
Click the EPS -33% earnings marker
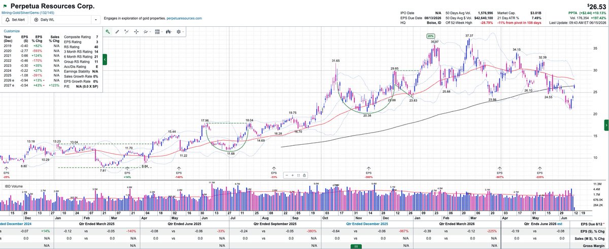point(274,172)
